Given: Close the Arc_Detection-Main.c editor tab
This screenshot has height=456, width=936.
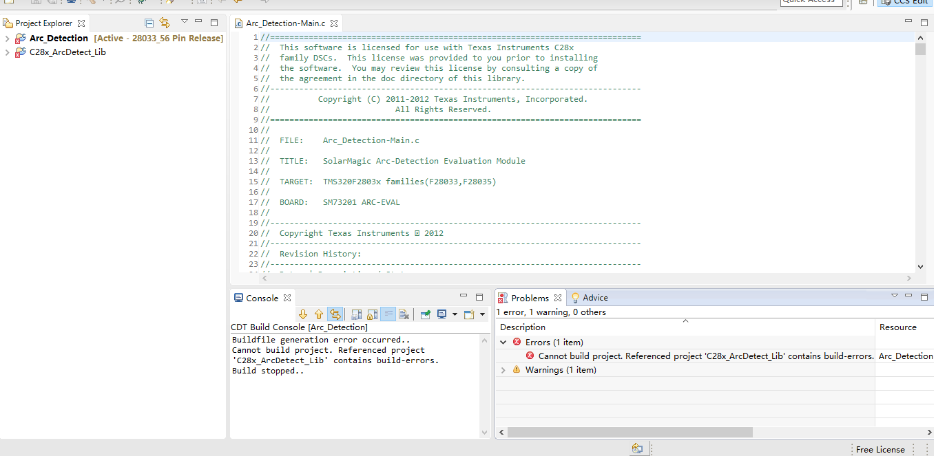Looking at the screenshot, I should coord(334,23).
